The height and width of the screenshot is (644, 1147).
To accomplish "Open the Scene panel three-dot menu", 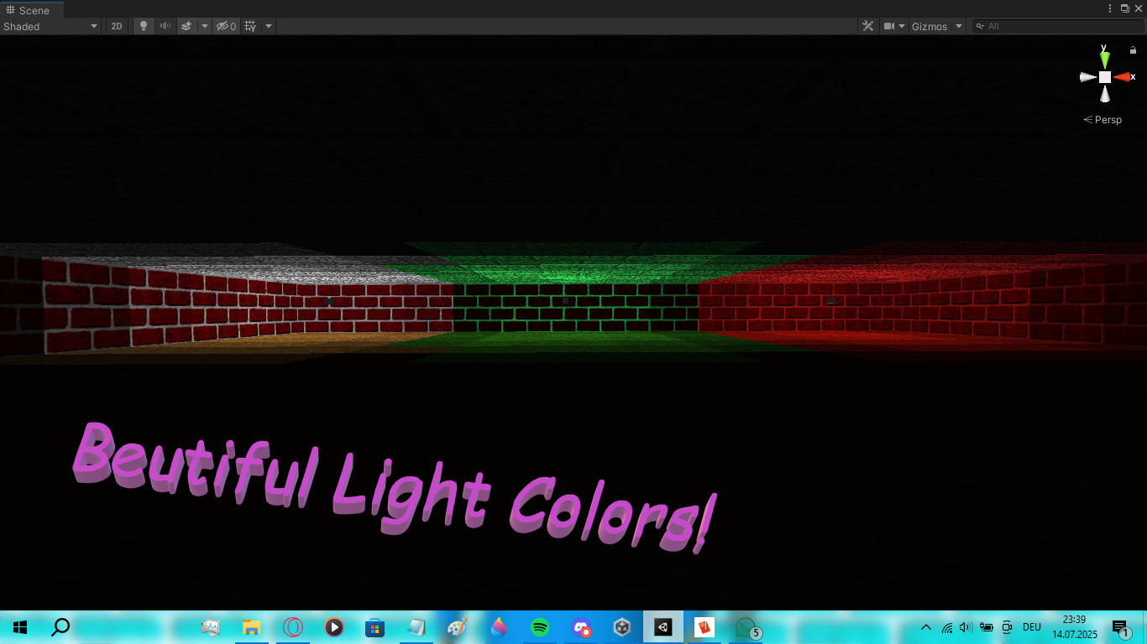I will coord(1110,8).
